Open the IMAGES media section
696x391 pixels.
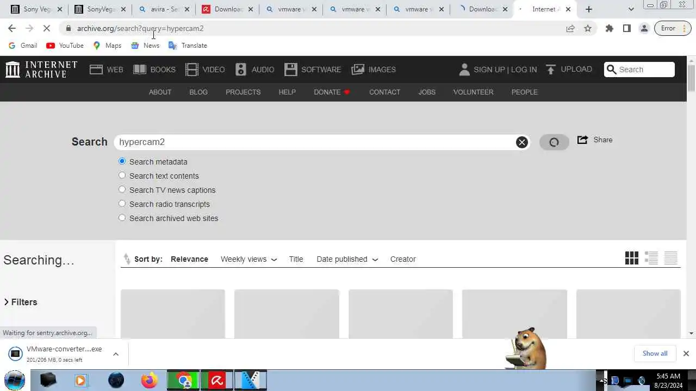click(x=374, y=70)
